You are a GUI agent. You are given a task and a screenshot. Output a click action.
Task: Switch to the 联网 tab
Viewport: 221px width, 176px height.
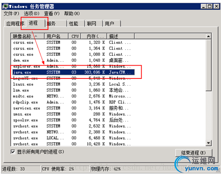[x=94, y=23]
